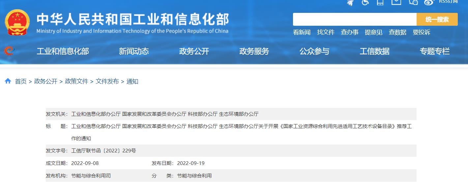Open the 新闻动态 menu
Image resolution: width=468 pixels, height=192 pixels.
tap(133, 51)
